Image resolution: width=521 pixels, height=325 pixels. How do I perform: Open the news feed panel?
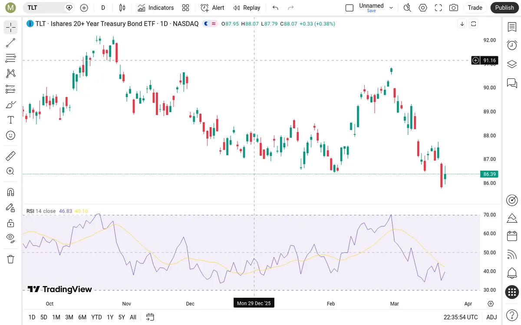[x=512, y=255]
